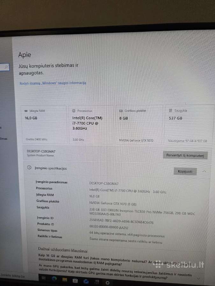The image size is (215, 286).
Task: Open the GPU gaming frequently asked question
Action: point(115,272)
